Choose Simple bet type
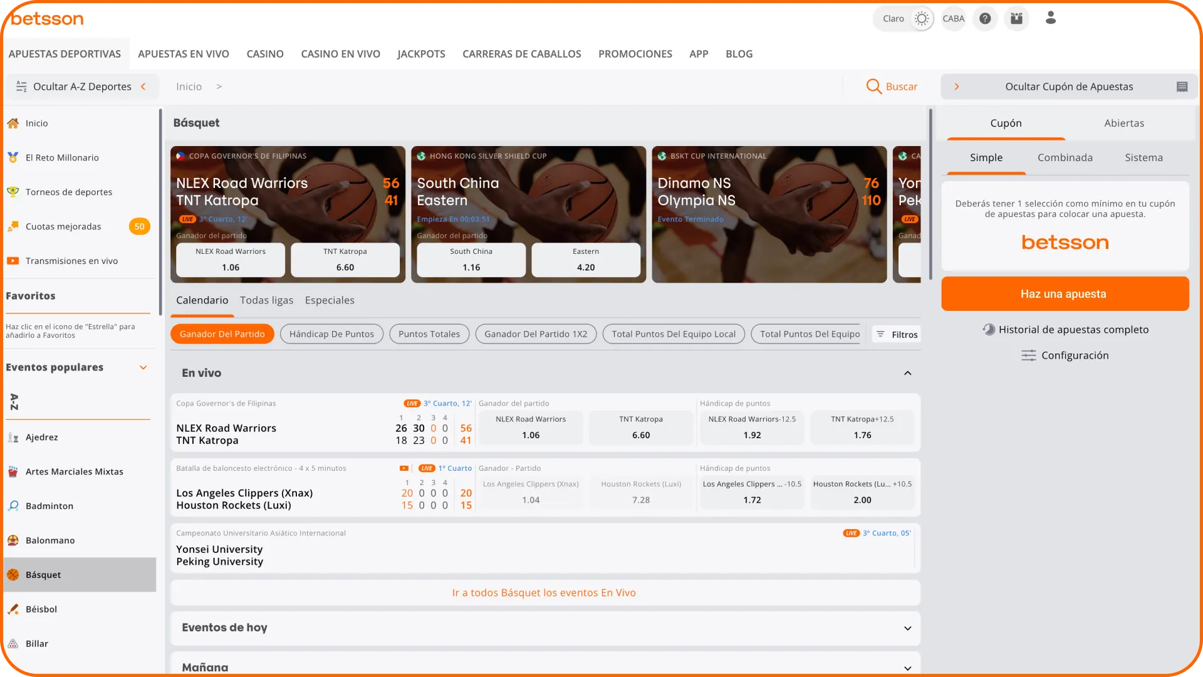This screenshot has width=1203, height=677. 986,158
